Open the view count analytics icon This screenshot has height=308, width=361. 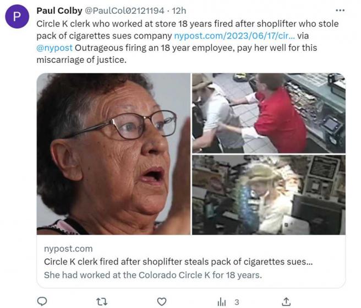(x=221, y=302)
